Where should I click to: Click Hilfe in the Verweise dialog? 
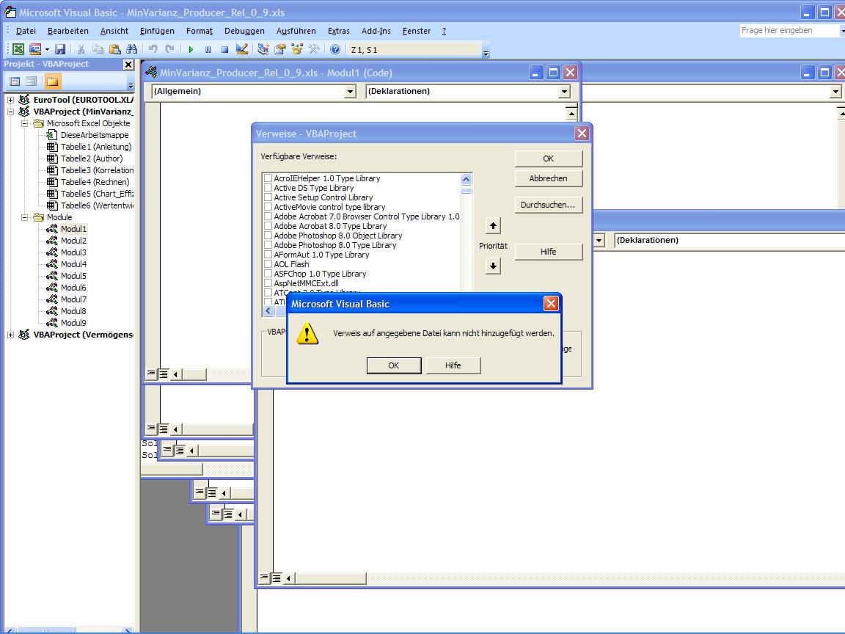pos(549,252)
